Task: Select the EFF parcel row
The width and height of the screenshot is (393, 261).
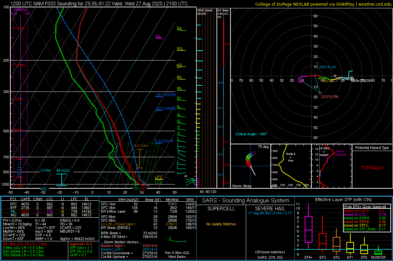Action: point(51,208)
